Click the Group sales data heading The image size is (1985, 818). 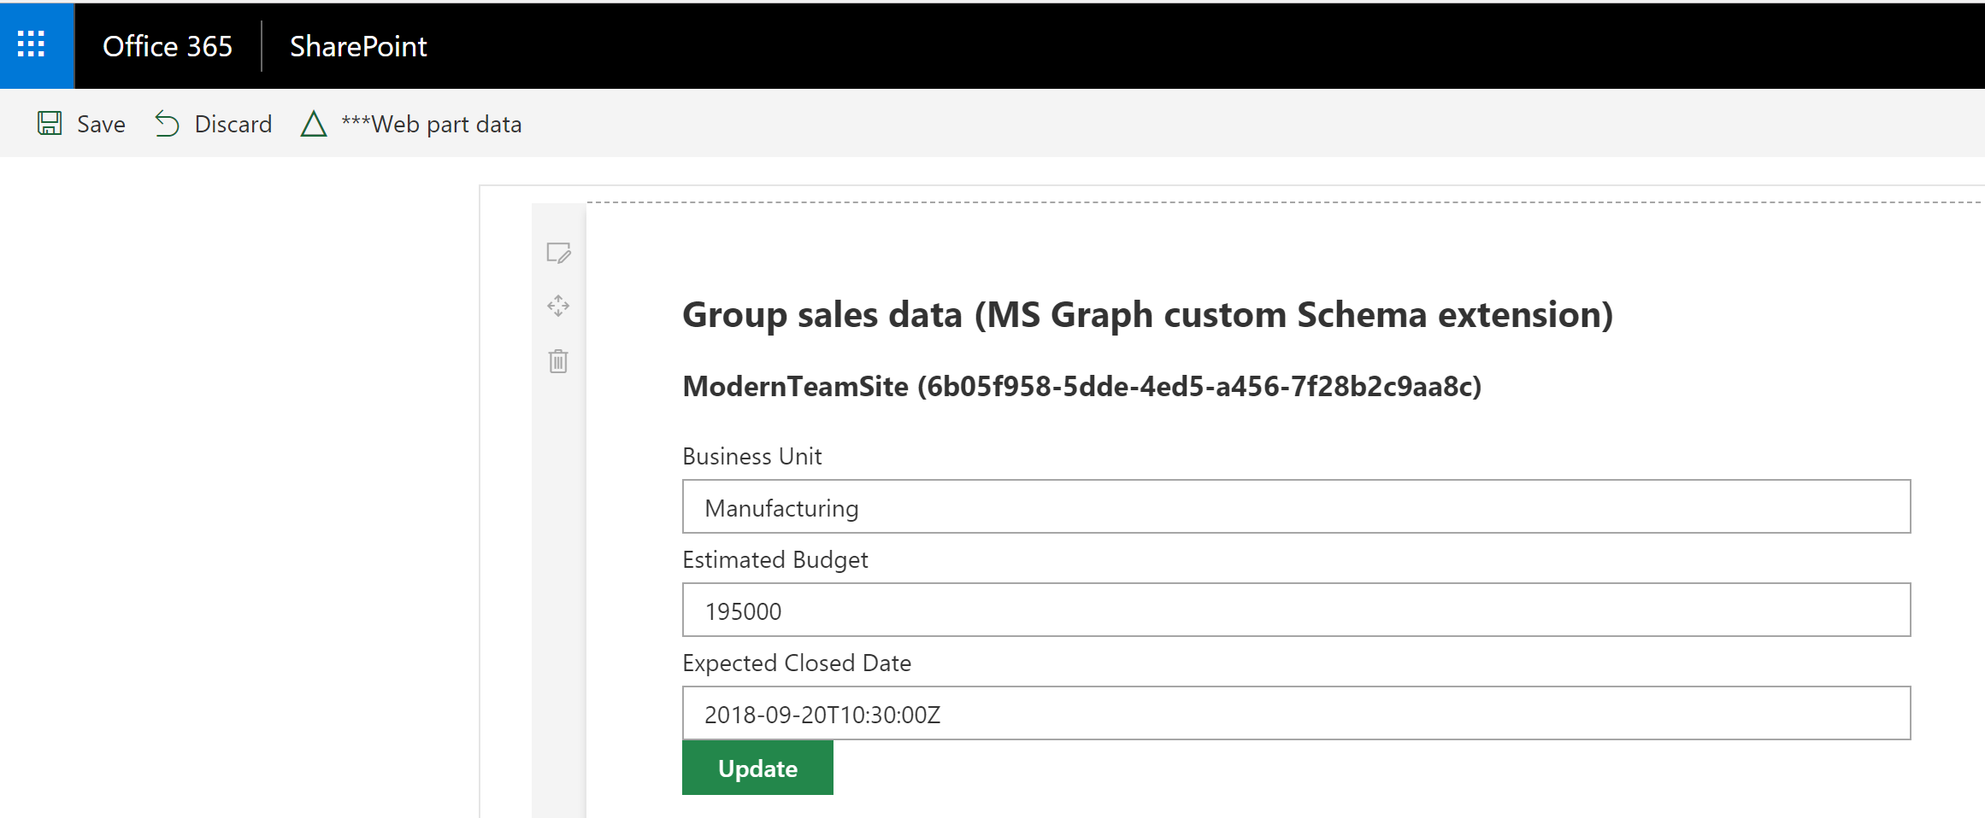[x=1147, y=315]
